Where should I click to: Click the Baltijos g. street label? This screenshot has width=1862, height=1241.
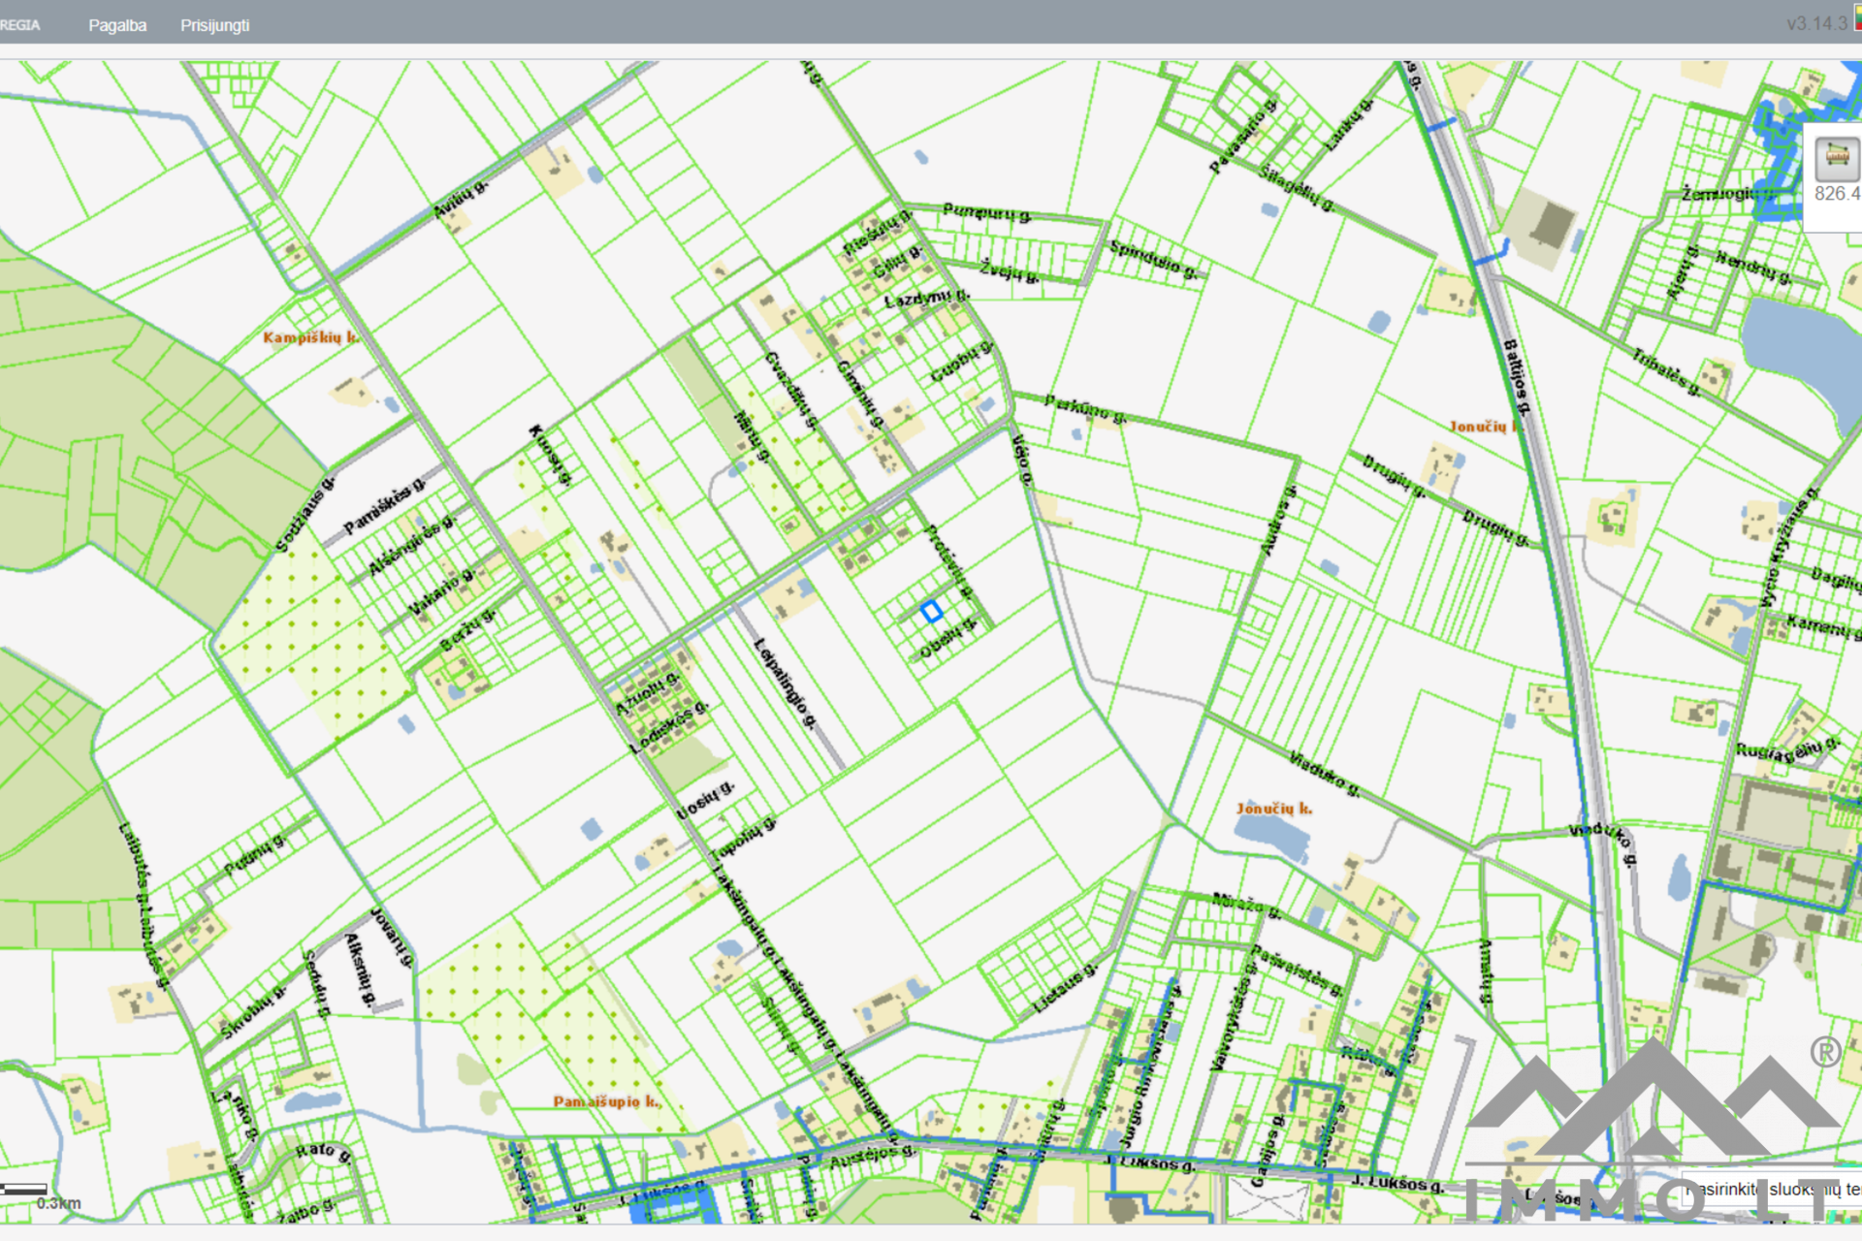pos(1516,377)
